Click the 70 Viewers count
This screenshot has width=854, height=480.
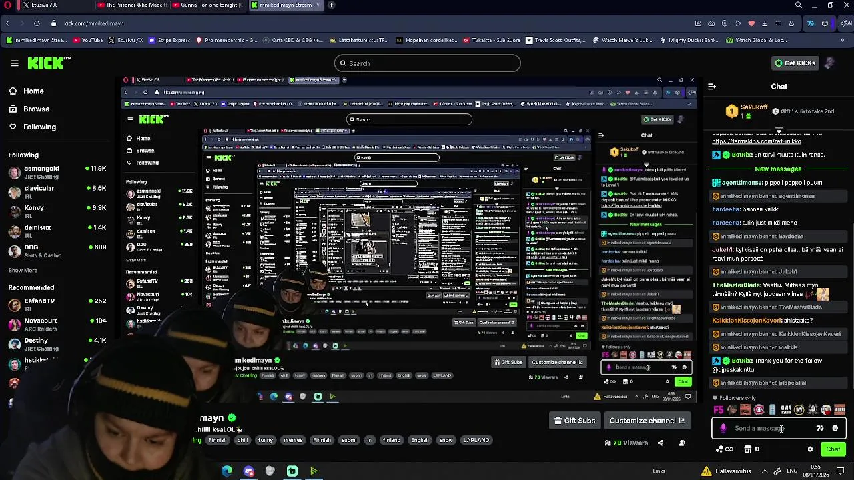[x=626, y=443]
